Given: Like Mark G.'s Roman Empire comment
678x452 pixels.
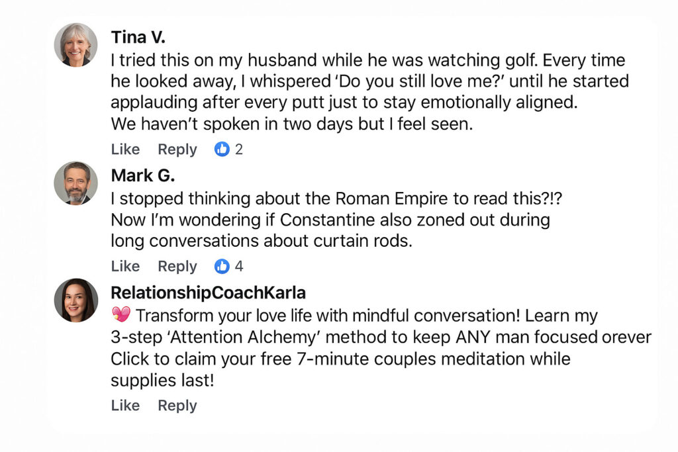Looking at the screenshot, I should (x=125, y=266).
